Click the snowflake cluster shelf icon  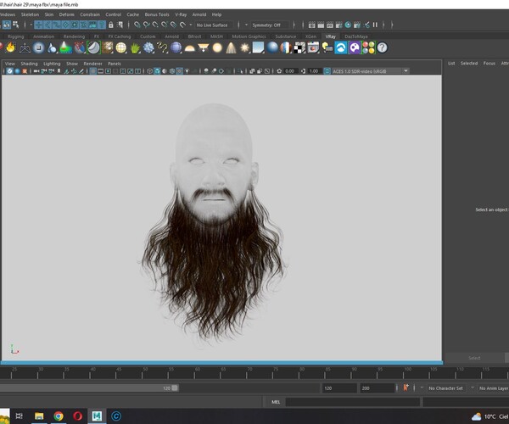[148, 47]
